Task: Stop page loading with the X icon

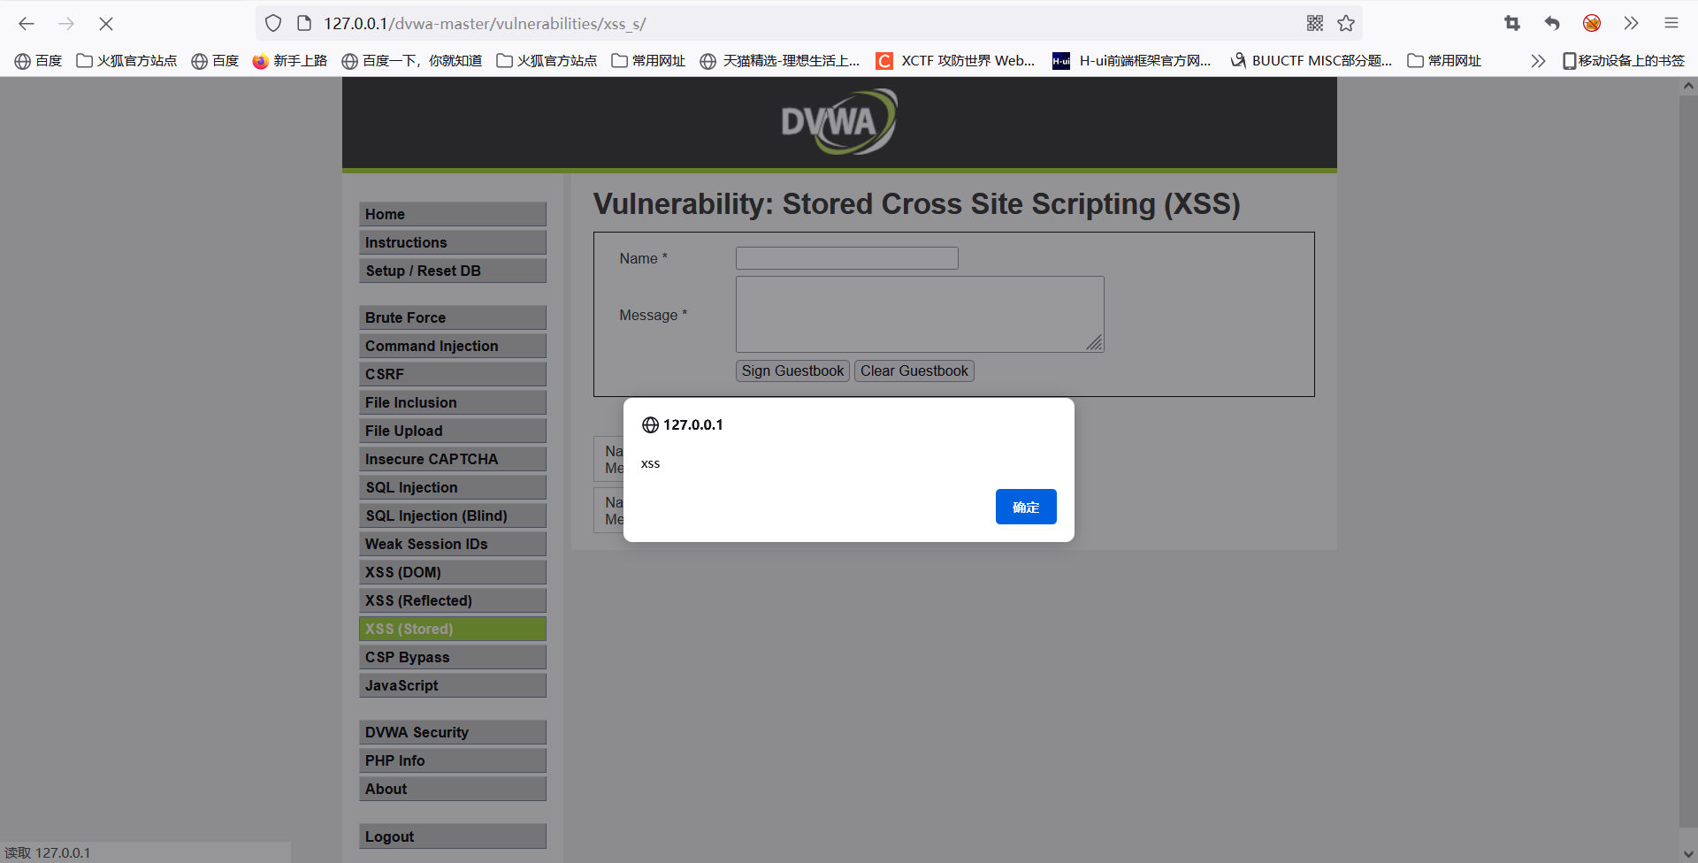Action: [106, 24]
